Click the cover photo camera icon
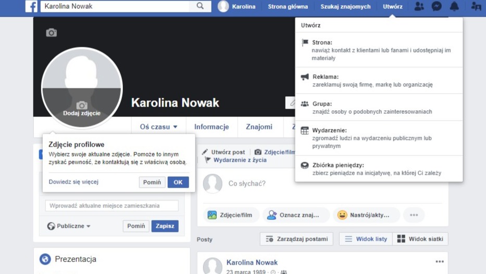 click(x=52, y=32)
